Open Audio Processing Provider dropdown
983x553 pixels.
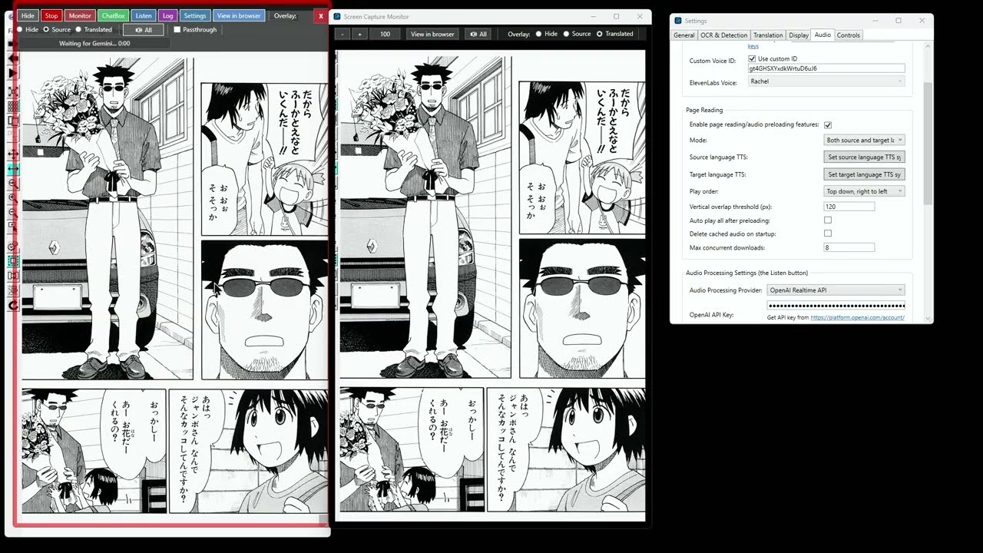coord(836,290)
